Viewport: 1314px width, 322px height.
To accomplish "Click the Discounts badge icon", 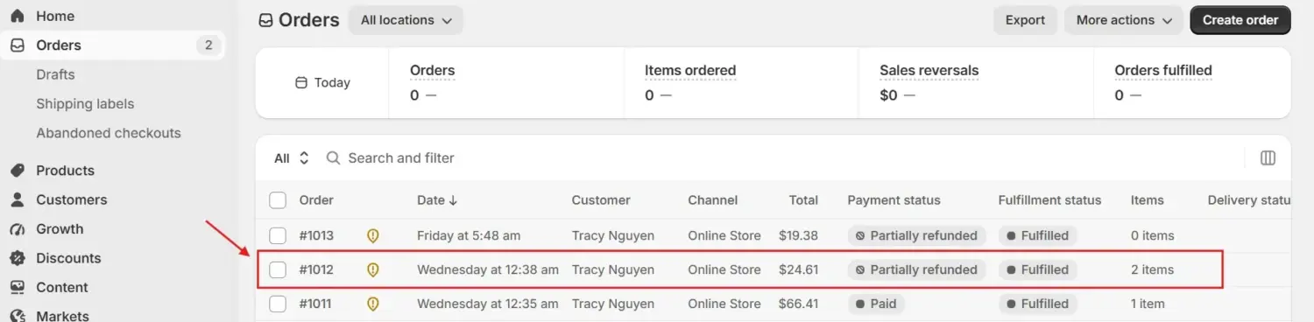I will pos(17,258).
